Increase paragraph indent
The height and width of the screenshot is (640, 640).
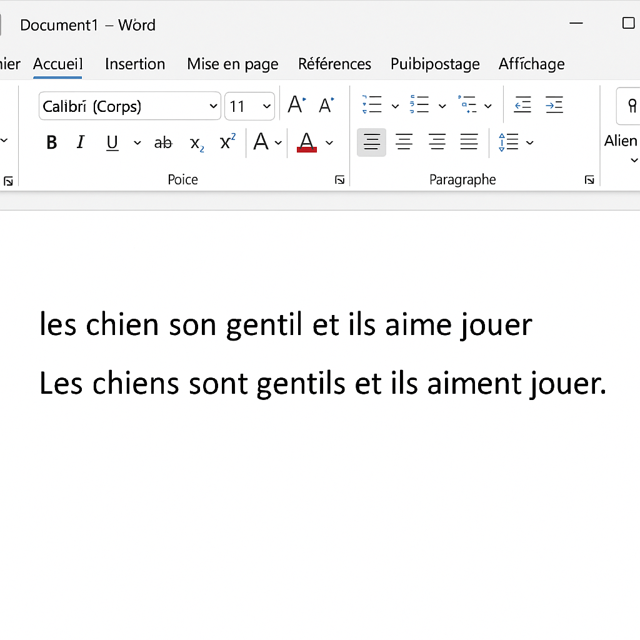click(x=554, y=106)
